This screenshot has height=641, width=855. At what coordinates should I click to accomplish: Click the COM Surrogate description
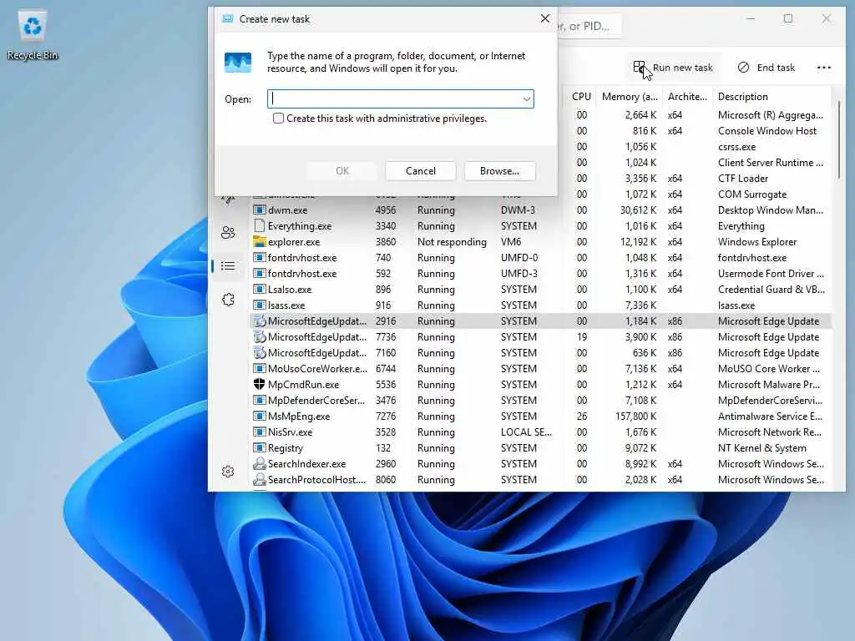tap(752, 194)
